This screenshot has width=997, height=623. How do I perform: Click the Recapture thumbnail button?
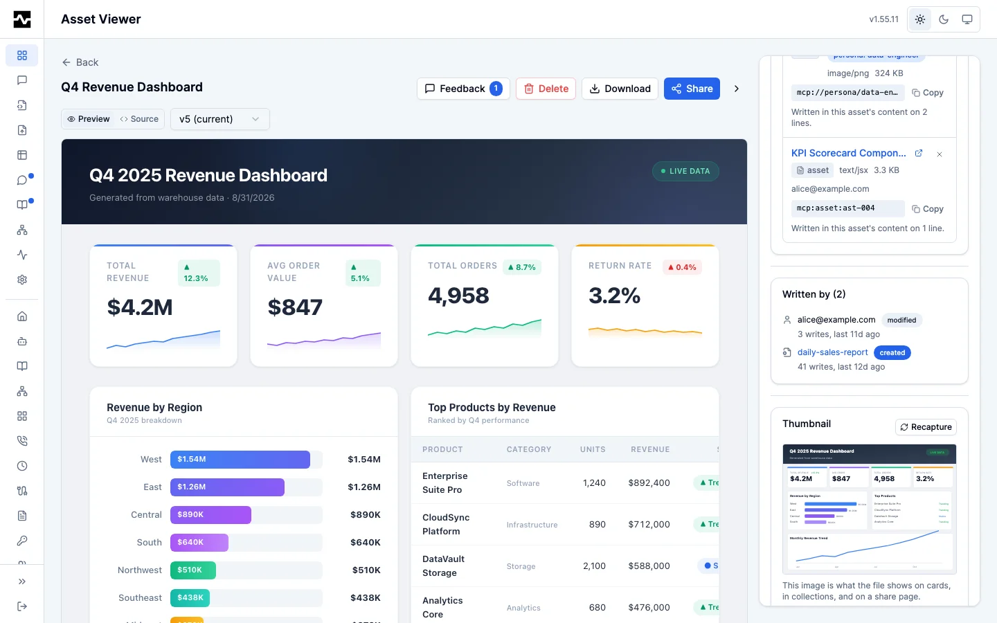coord(926,427)
